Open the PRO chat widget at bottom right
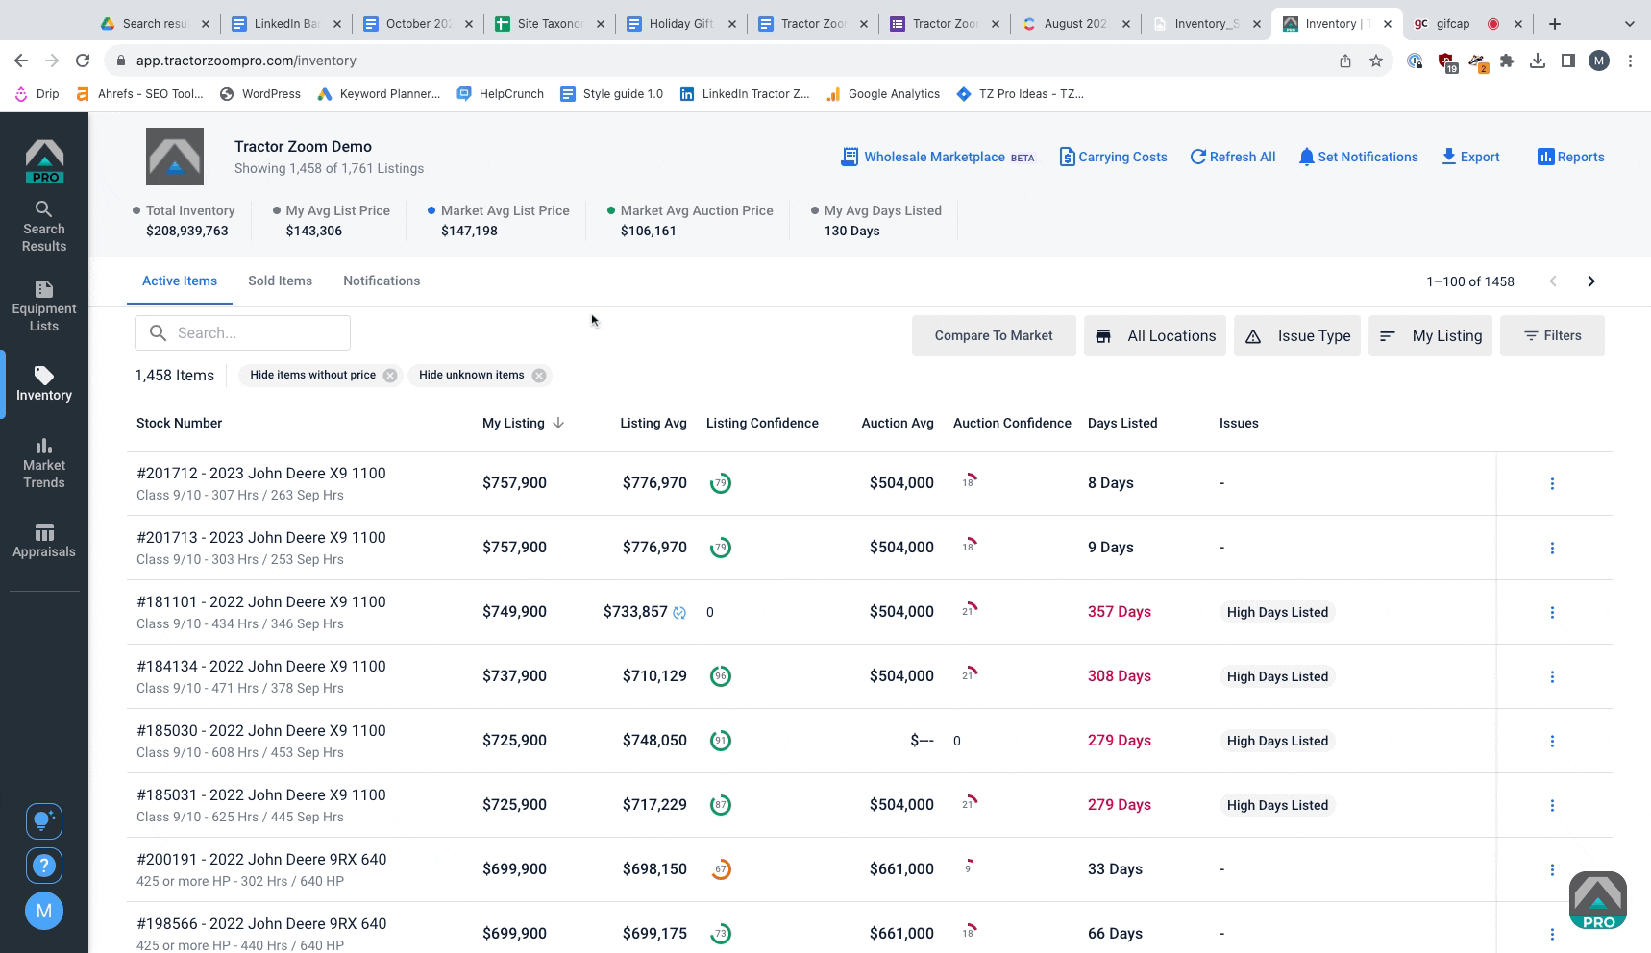Screen dimensions: 1651x953 tap(1598, 900)
